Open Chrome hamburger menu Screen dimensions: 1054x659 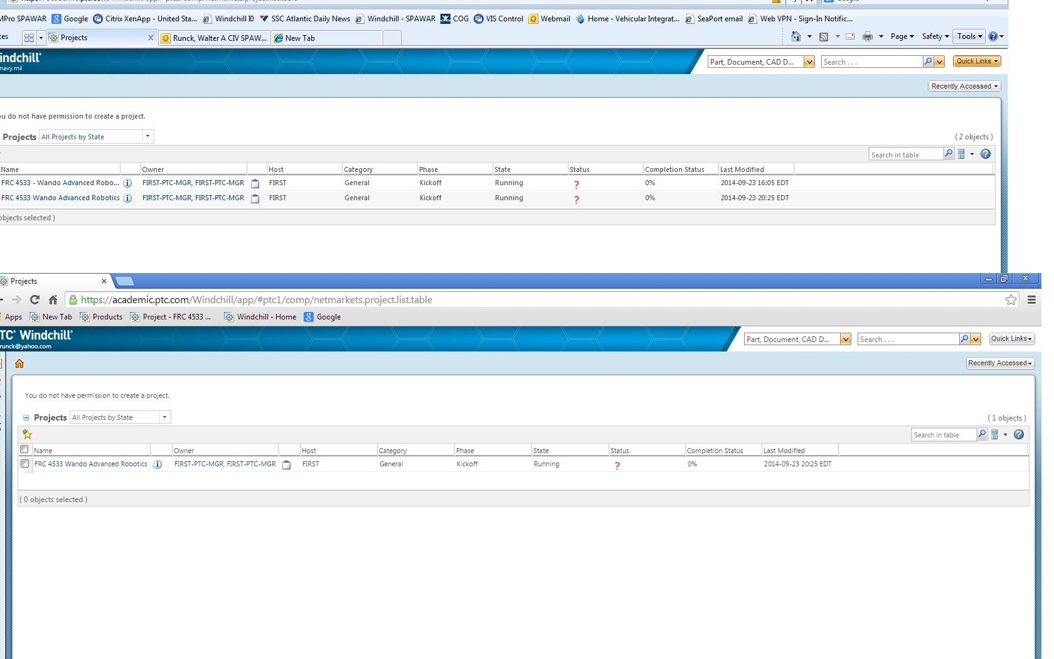click(x=1031, y=300)
